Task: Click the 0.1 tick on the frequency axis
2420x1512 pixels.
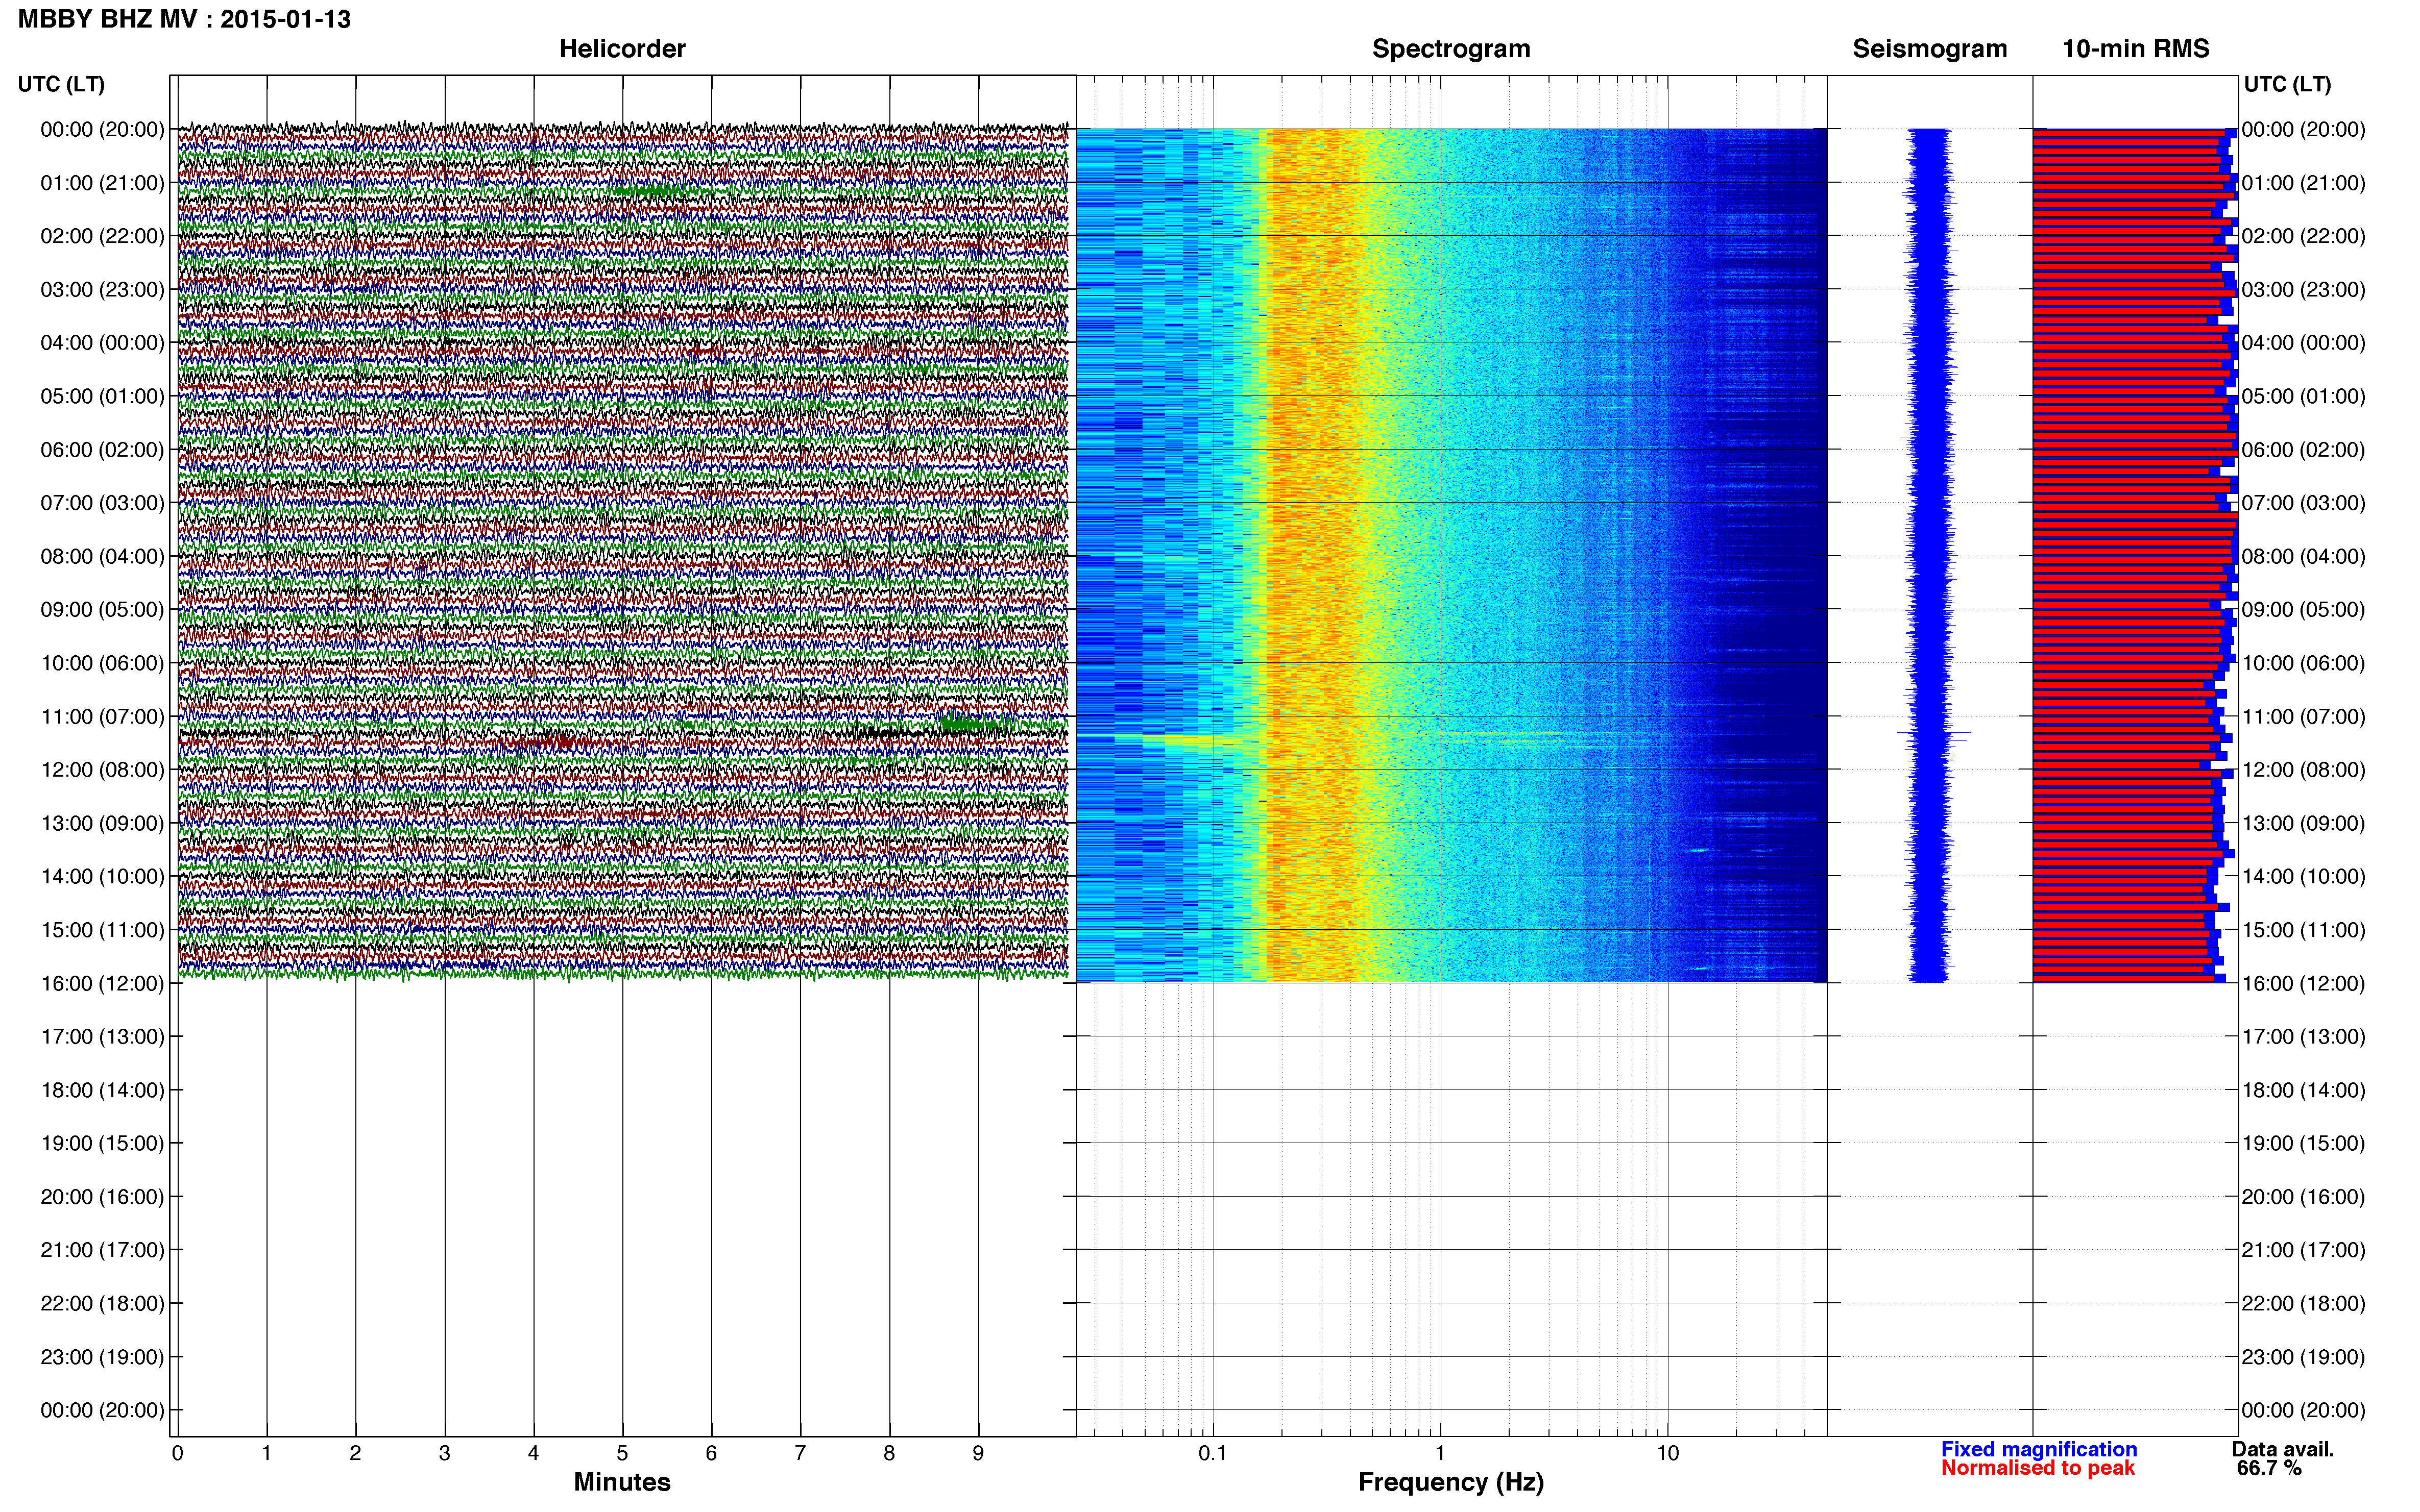Action: point(1213,1454)
